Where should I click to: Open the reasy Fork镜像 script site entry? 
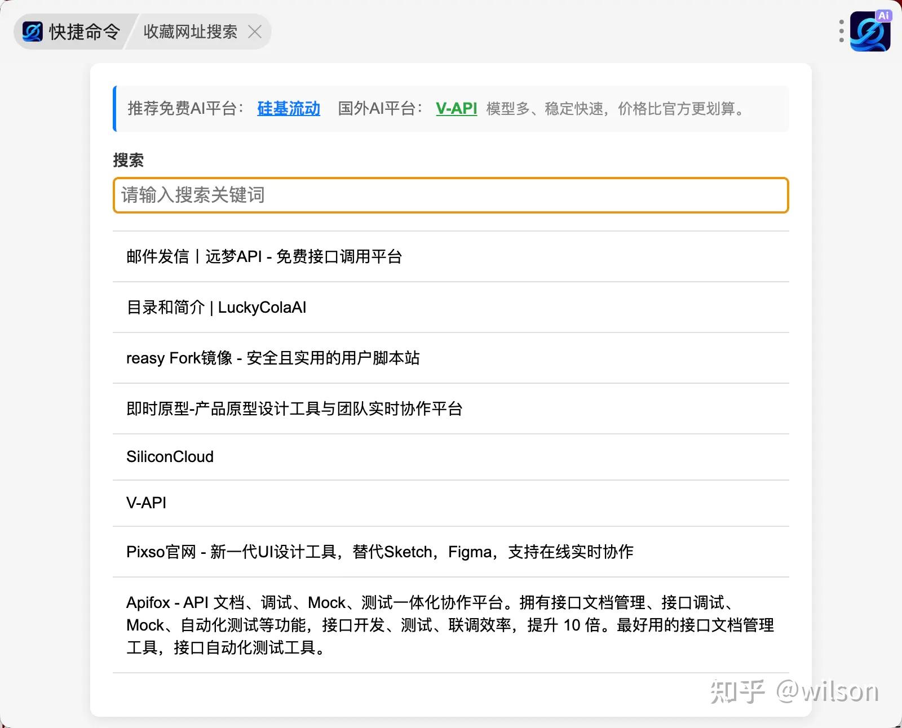[x=275, y=358]
